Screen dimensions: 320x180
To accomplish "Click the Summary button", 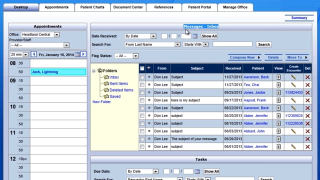I will [x=299, y=18].
